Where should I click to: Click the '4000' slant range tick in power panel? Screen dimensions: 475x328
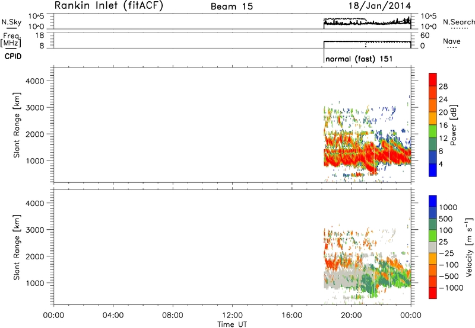[x=34, y=81]
